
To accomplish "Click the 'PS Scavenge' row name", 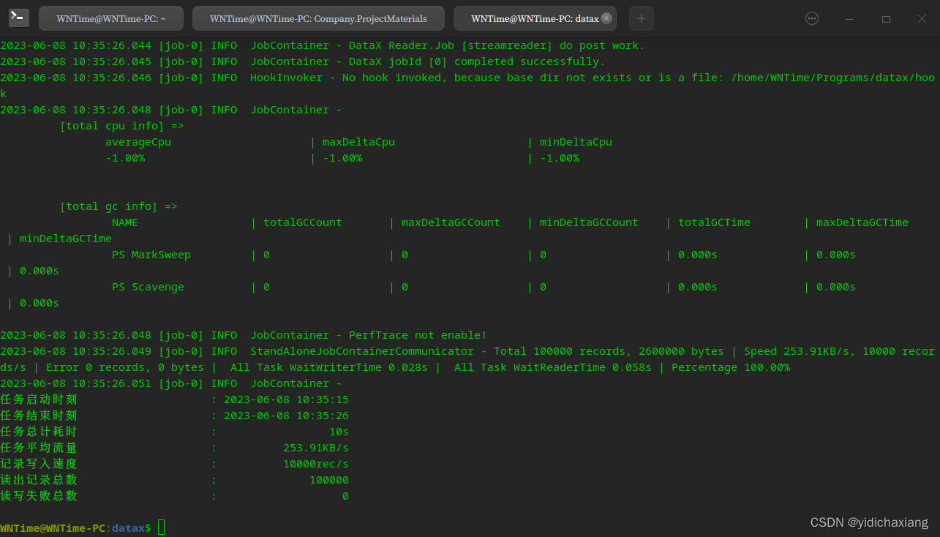I will 148,287.
